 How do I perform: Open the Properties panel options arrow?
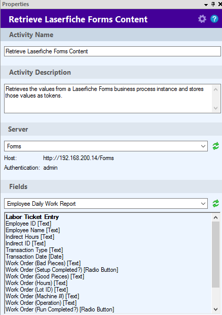pos(206,5)
